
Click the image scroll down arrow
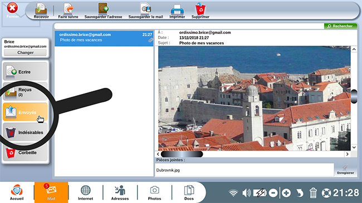pos(354,147)
